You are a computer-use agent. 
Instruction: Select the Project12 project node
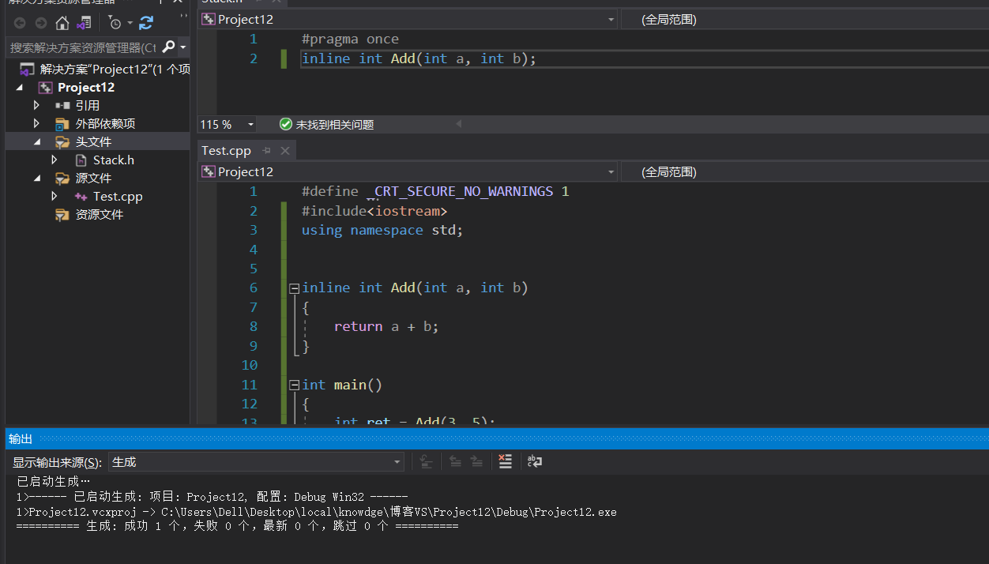(86, 87)
